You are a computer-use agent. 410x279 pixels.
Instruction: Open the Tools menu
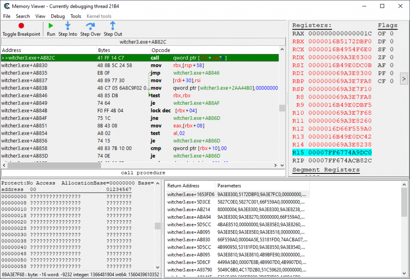[x=76, y=16]
